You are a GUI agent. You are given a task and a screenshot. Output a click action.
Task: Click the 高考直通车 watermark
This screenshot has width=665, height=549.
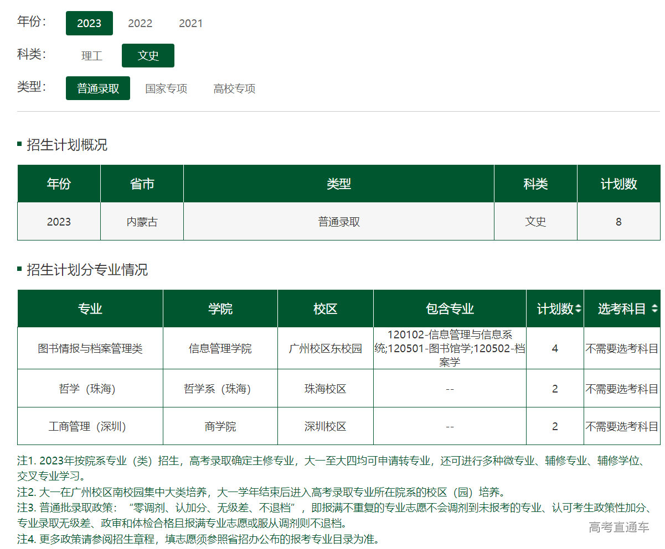pos(618,527)
